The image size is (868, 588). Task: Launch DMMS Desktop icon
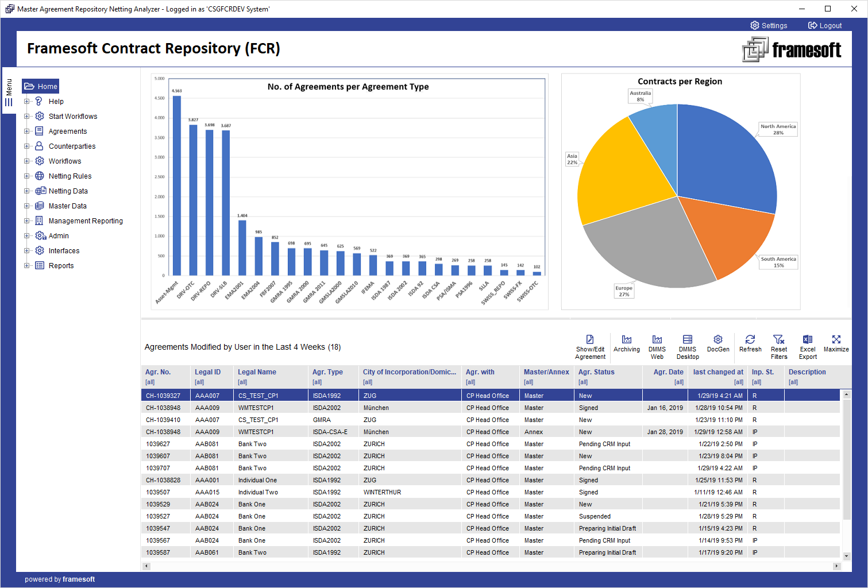pos(688,339)
